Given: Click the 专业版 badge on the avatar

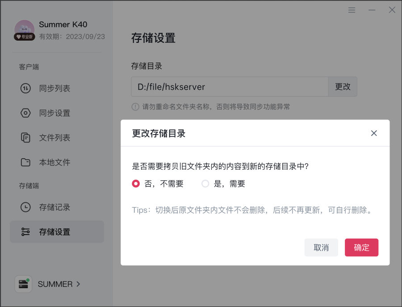Looking at the screenshot, I should pyautogui.click(x=25, y=37).
